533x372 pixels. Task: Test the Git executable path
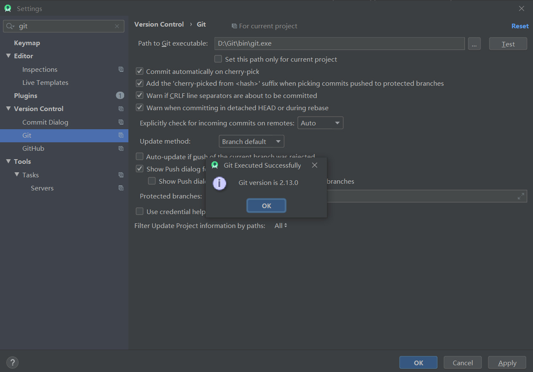(x=508, y=44)
